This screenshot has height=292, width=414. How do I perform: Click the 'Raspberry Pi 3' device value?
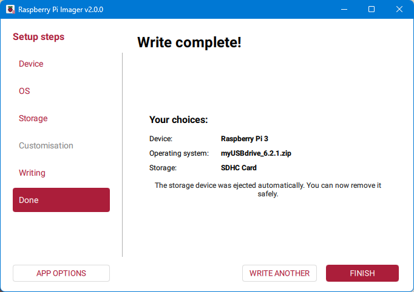click(x=245, y=139)
